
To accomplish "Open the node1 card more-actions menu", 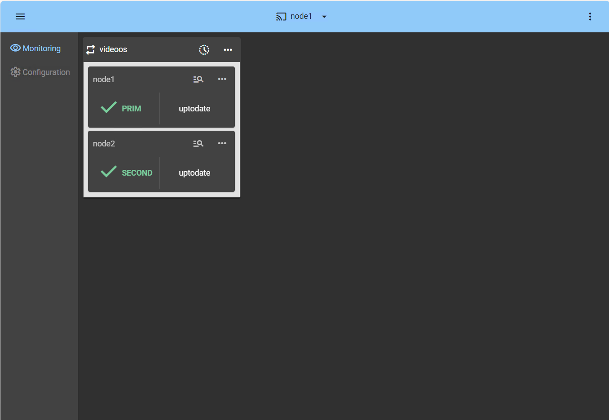I will point(222,79).
